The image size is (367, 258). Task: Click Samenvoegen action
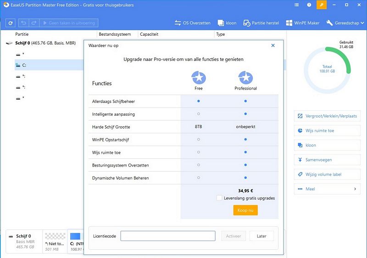pyautogui.click(x=327, y=160)
